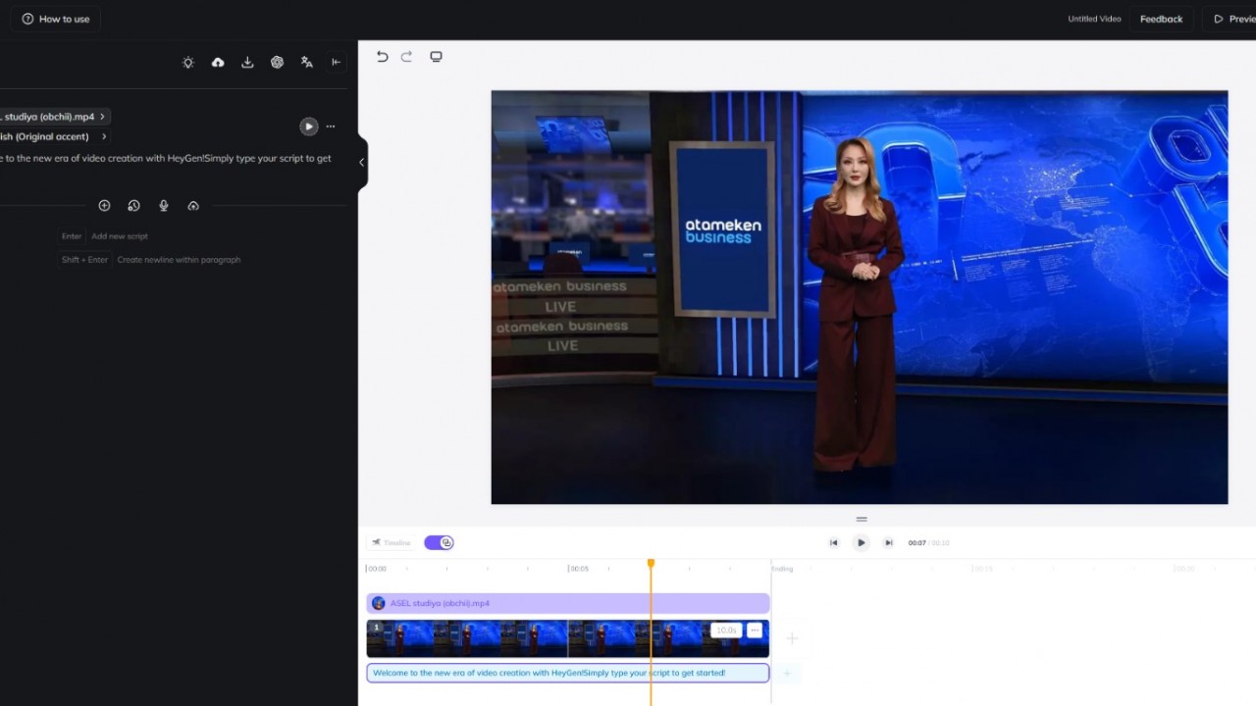This screenshot has width=1256, height=706.
Task: Add a new script block with plus icon
Action: pos(104,206)
